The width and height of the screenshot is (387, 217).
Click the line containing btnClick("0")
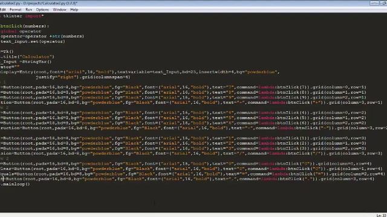pyautogui.click(x=186, y=163)
